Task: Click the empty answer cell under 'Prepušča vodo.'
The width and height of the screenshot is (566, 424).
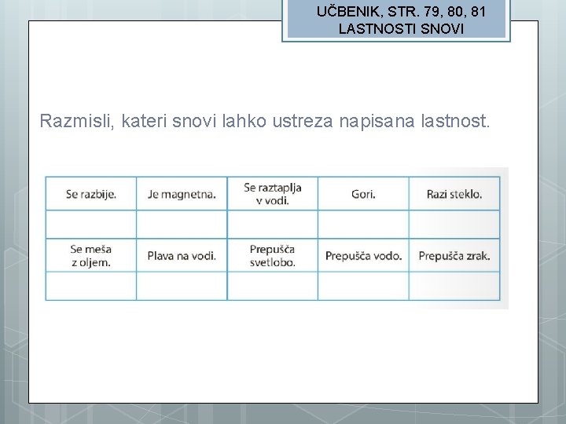Action: pyautogui.click(x=363, y=286)
